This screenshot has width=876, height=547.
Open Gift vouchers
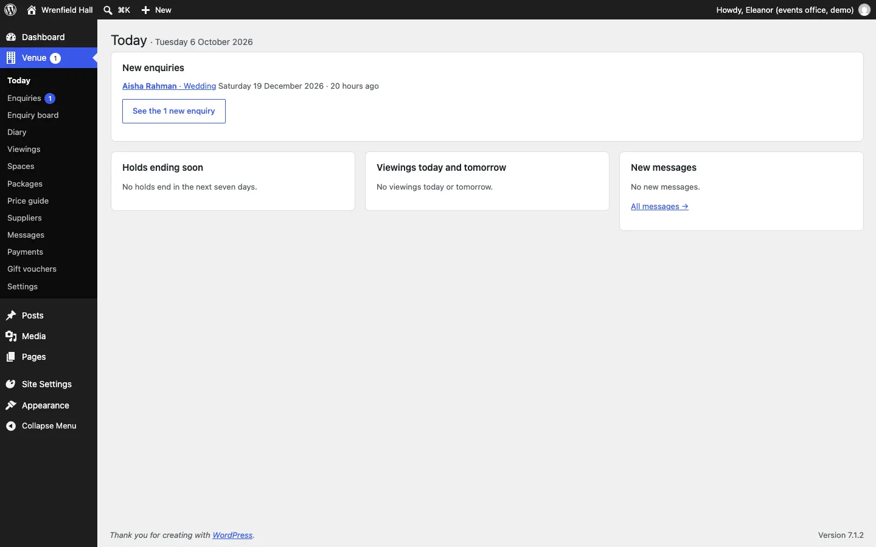coord(32,269)
